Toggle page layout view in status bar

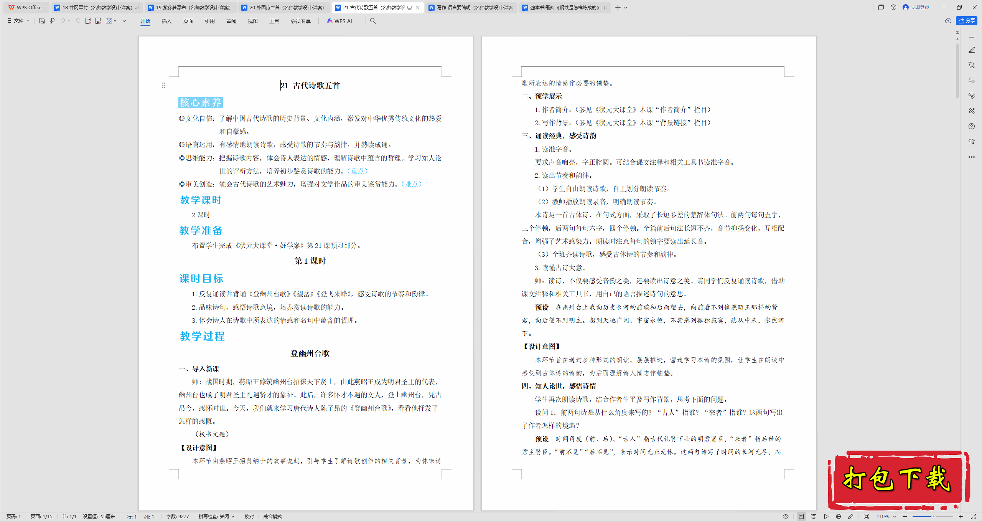click(801, 517)
